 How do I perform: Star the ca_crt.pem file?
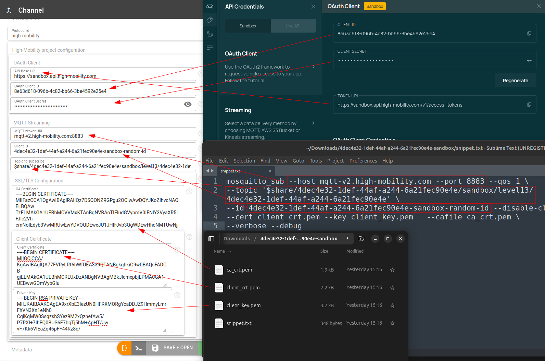pyautogui.click(x=392, y=270)
